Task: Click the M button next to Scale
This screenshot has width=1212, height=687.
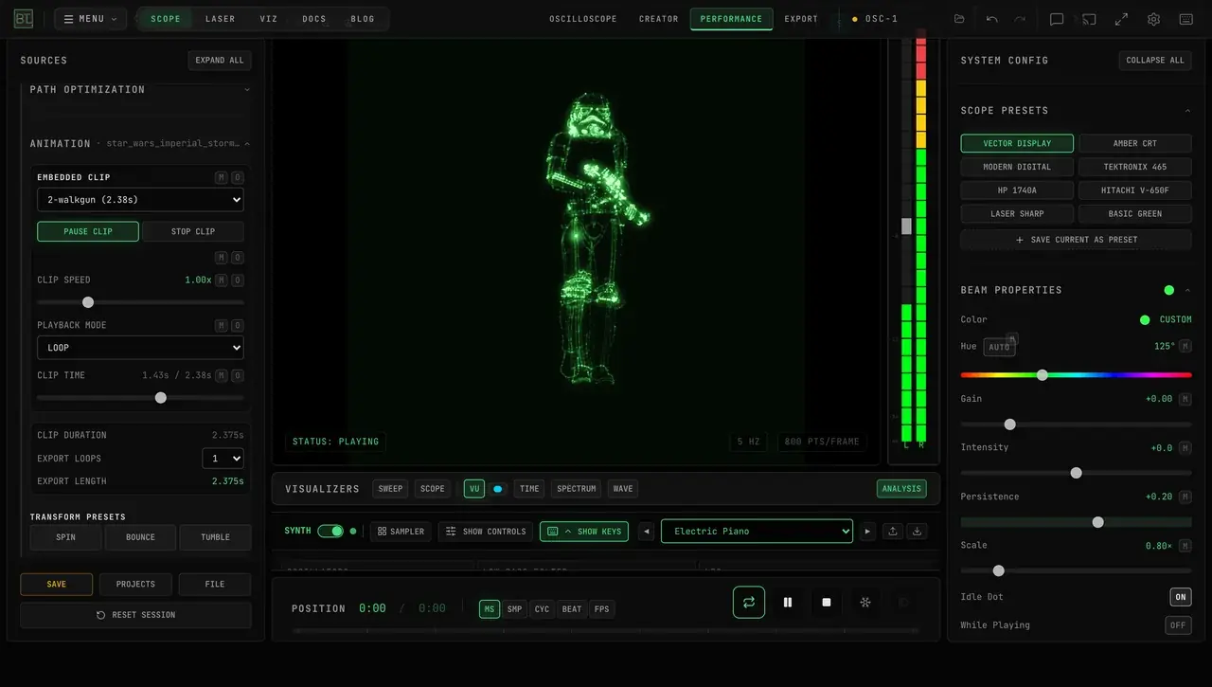Action: (1185, 546)
